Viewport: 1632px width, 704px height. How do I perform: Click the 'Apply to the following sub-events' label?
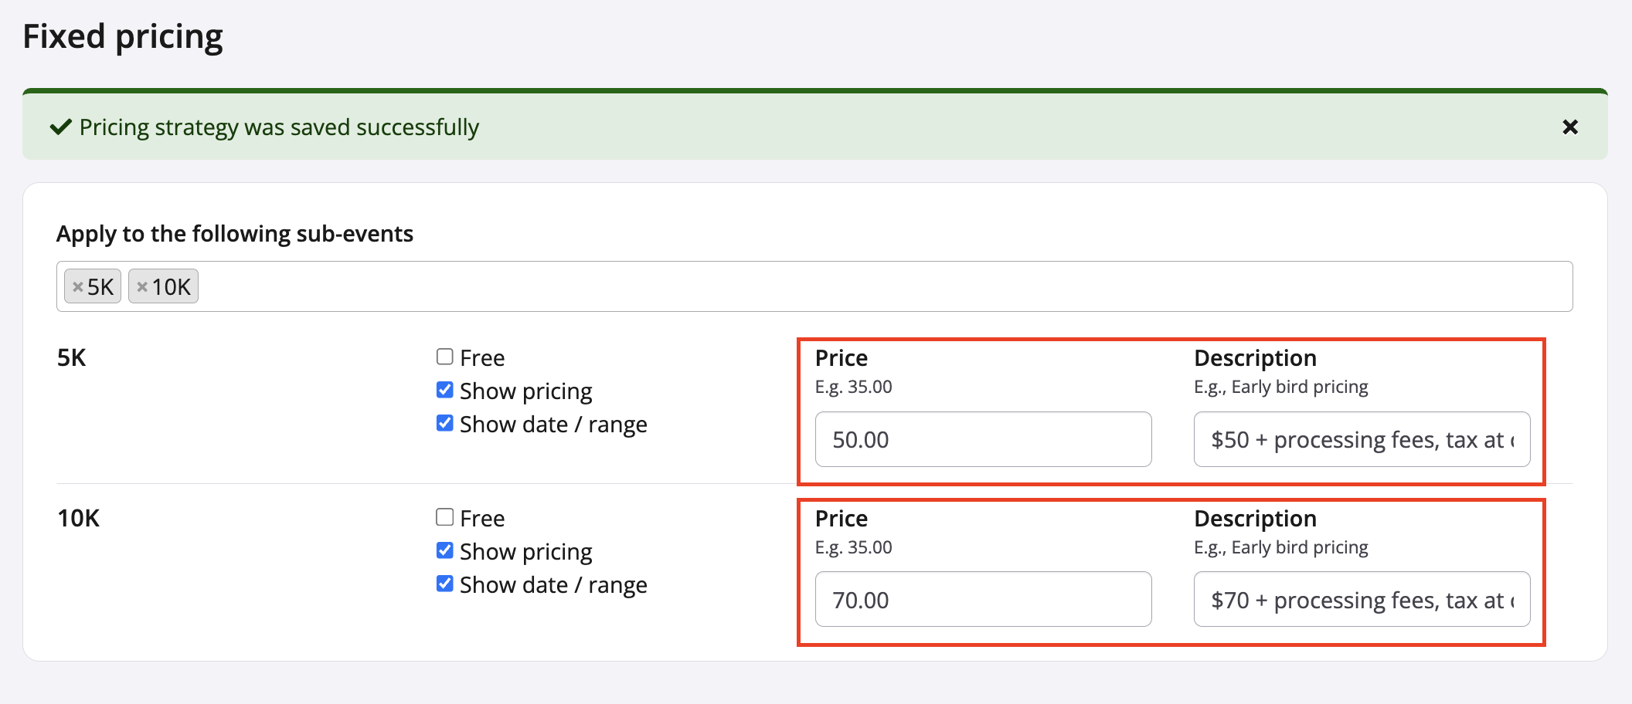[235, 234]
